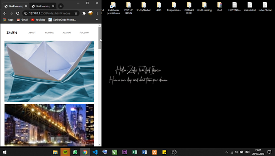Click the night bridge image card

(x=49, y=125)
